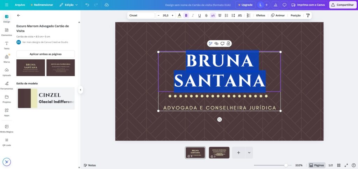This screenshot has height=169, width=358.
Task: Expand add-page options arrow
Action: [x=249, y=153]
